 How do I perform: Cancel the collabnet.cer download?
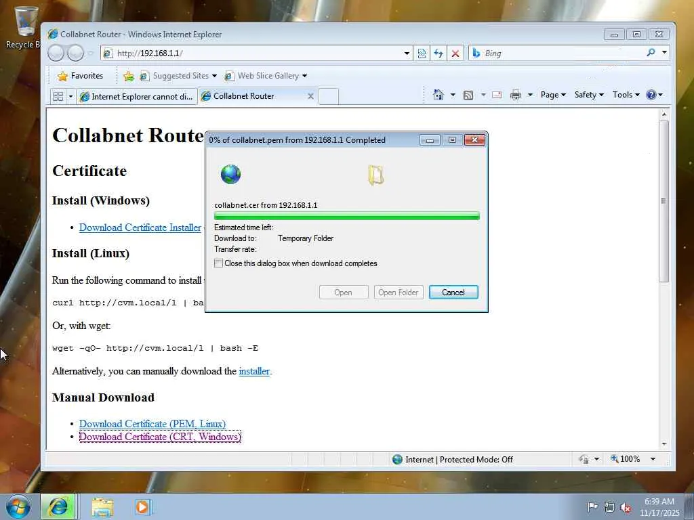tap(453, 292)
